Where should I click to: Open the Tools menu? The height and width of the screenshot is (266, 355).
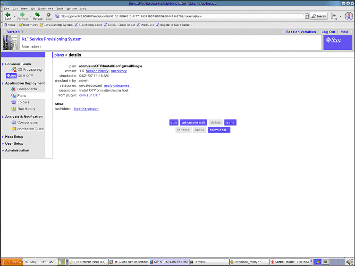point(60,8)
